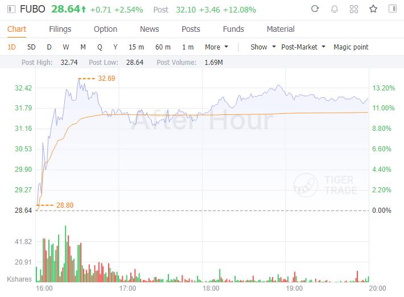
Task: Click the 32.69 high price marker
Action: pyautogui.click(x=106, y=79)
